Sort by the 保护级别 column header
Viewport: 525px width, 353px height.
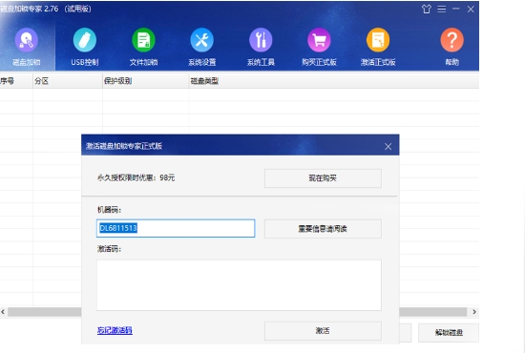click(146, 81)
